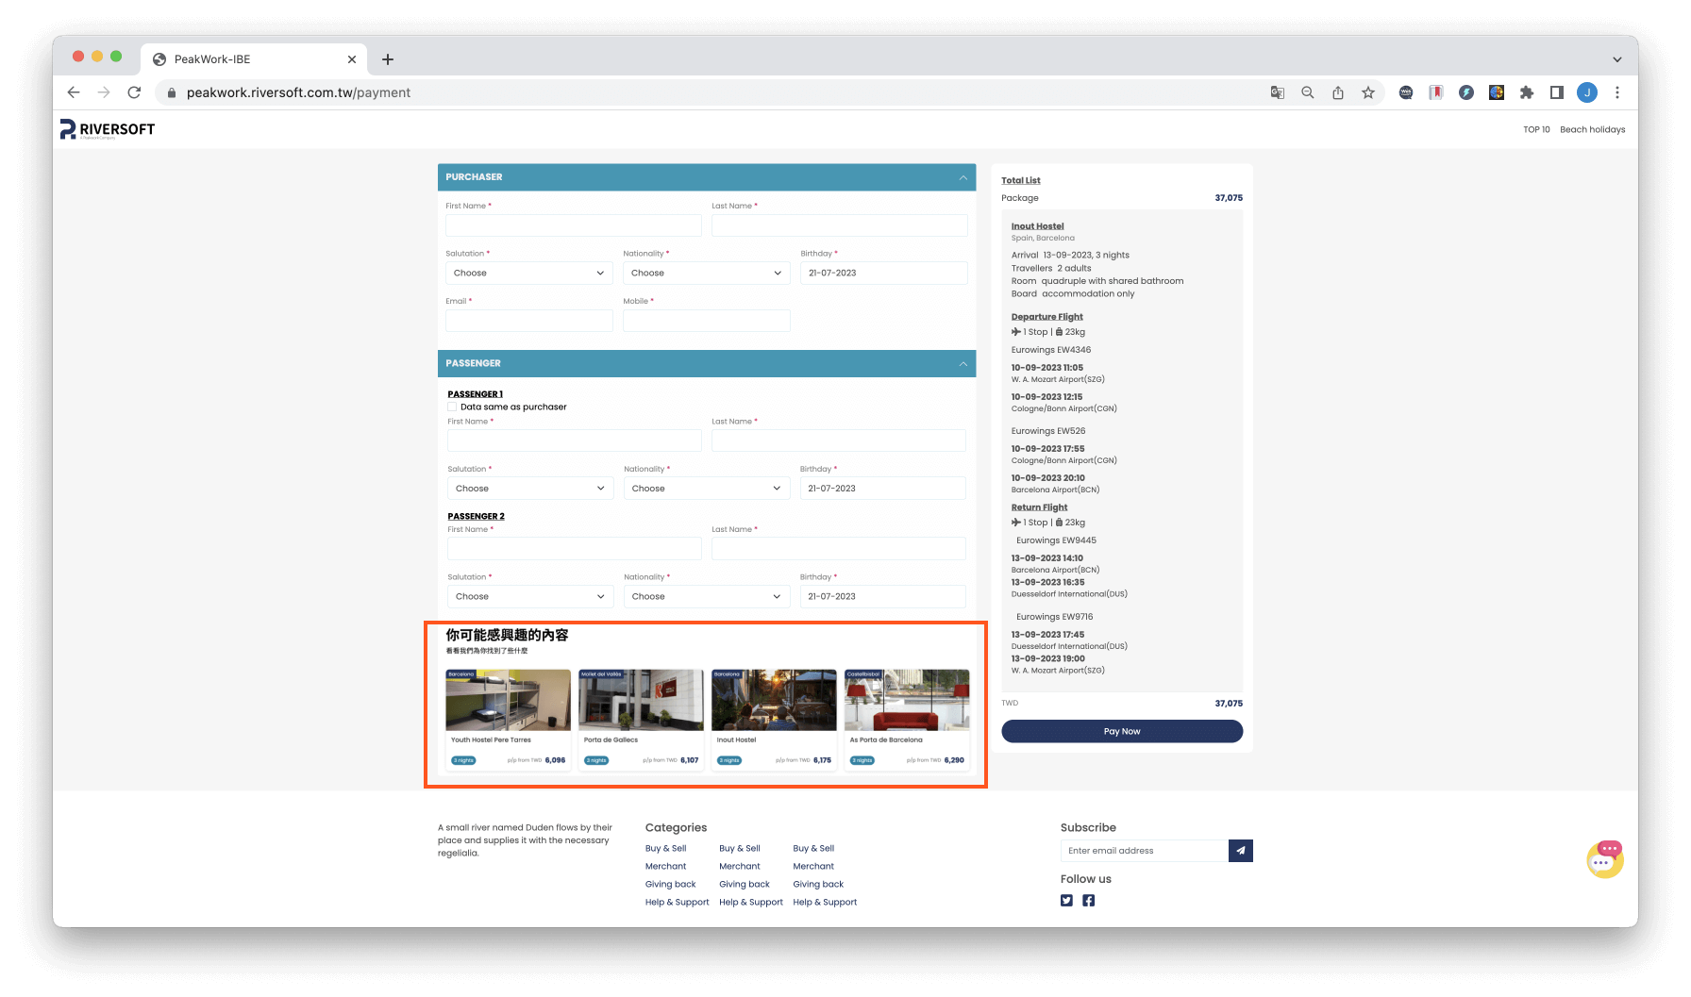Click Passenger 2 Birthday date field
1691x997 pixels.
[883, 596]
